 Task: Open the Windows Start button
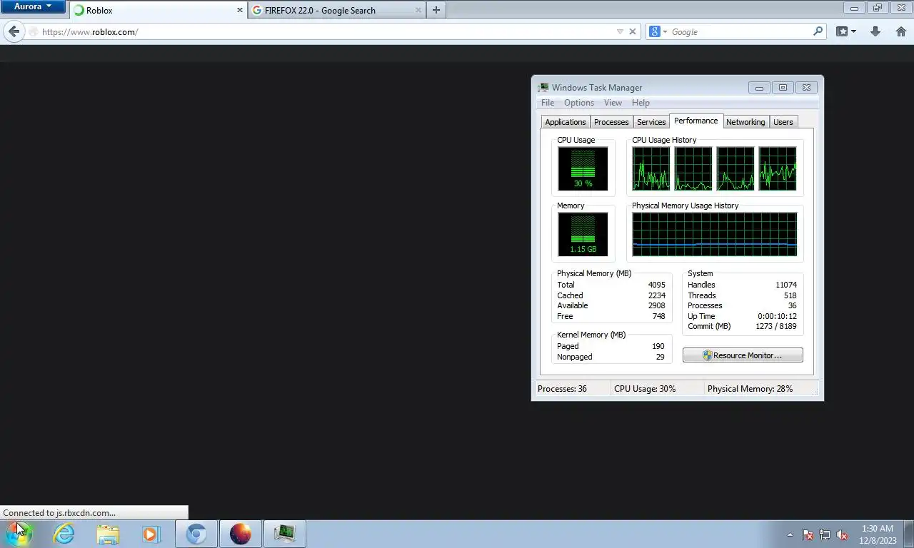19,534
